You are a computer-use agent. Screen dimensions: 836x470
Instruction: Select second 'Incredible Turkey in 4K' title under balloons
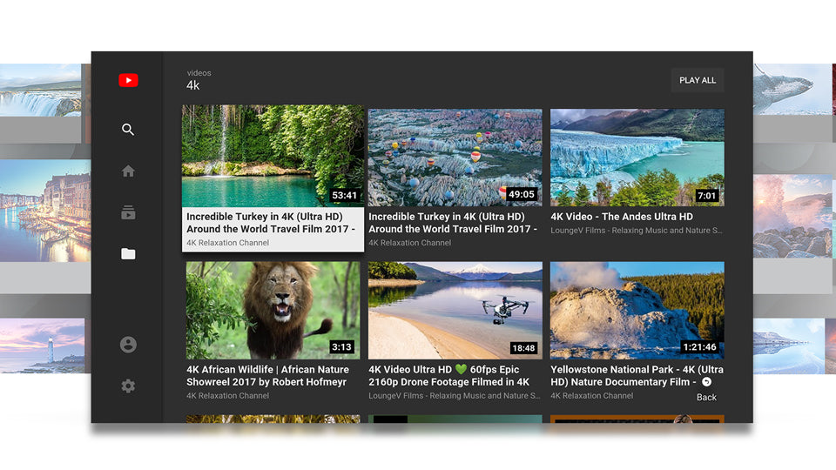click(x=453, y=223)
